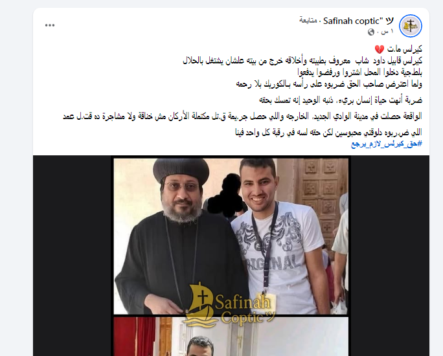Click the globe public-audience icon

(x=371, y=32)
